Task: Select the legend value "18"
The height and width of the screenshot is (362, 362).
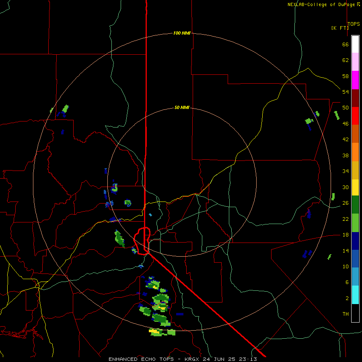Action: (x=346, y=235)
